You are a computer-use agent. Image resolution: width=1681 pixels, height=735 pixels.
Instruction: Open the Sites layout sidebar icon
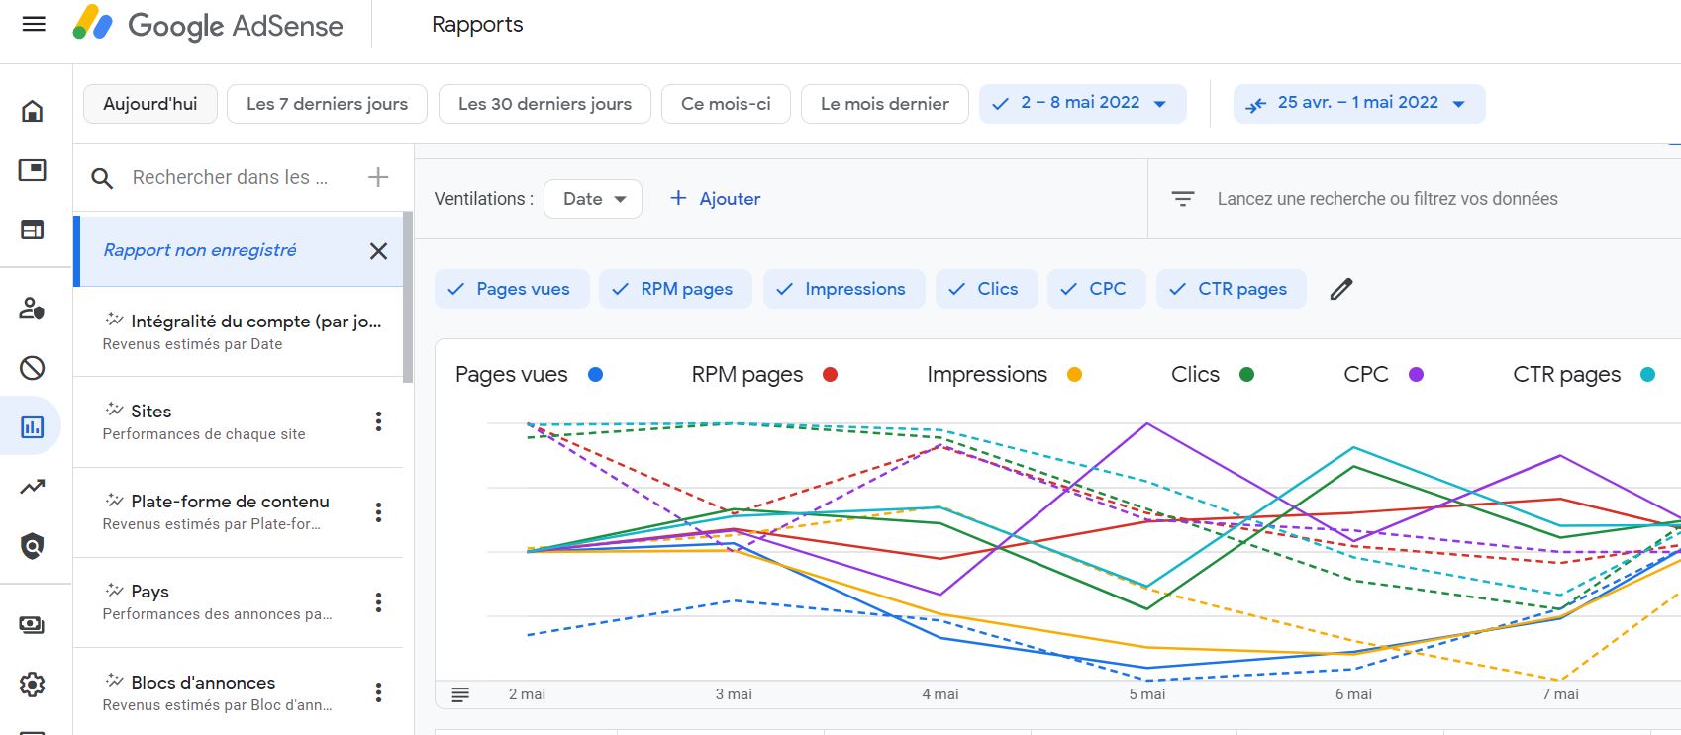pyautogui.click(x=33, y=230)
